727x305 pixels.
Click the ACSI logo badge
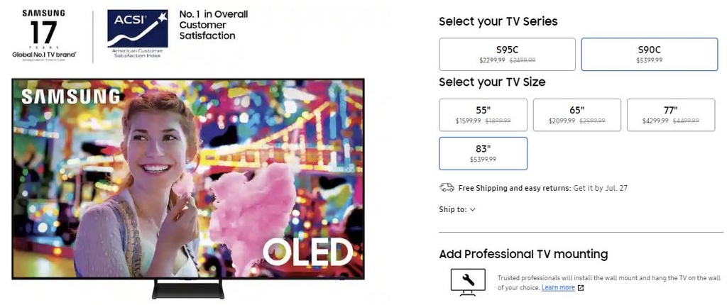(137, 34)
